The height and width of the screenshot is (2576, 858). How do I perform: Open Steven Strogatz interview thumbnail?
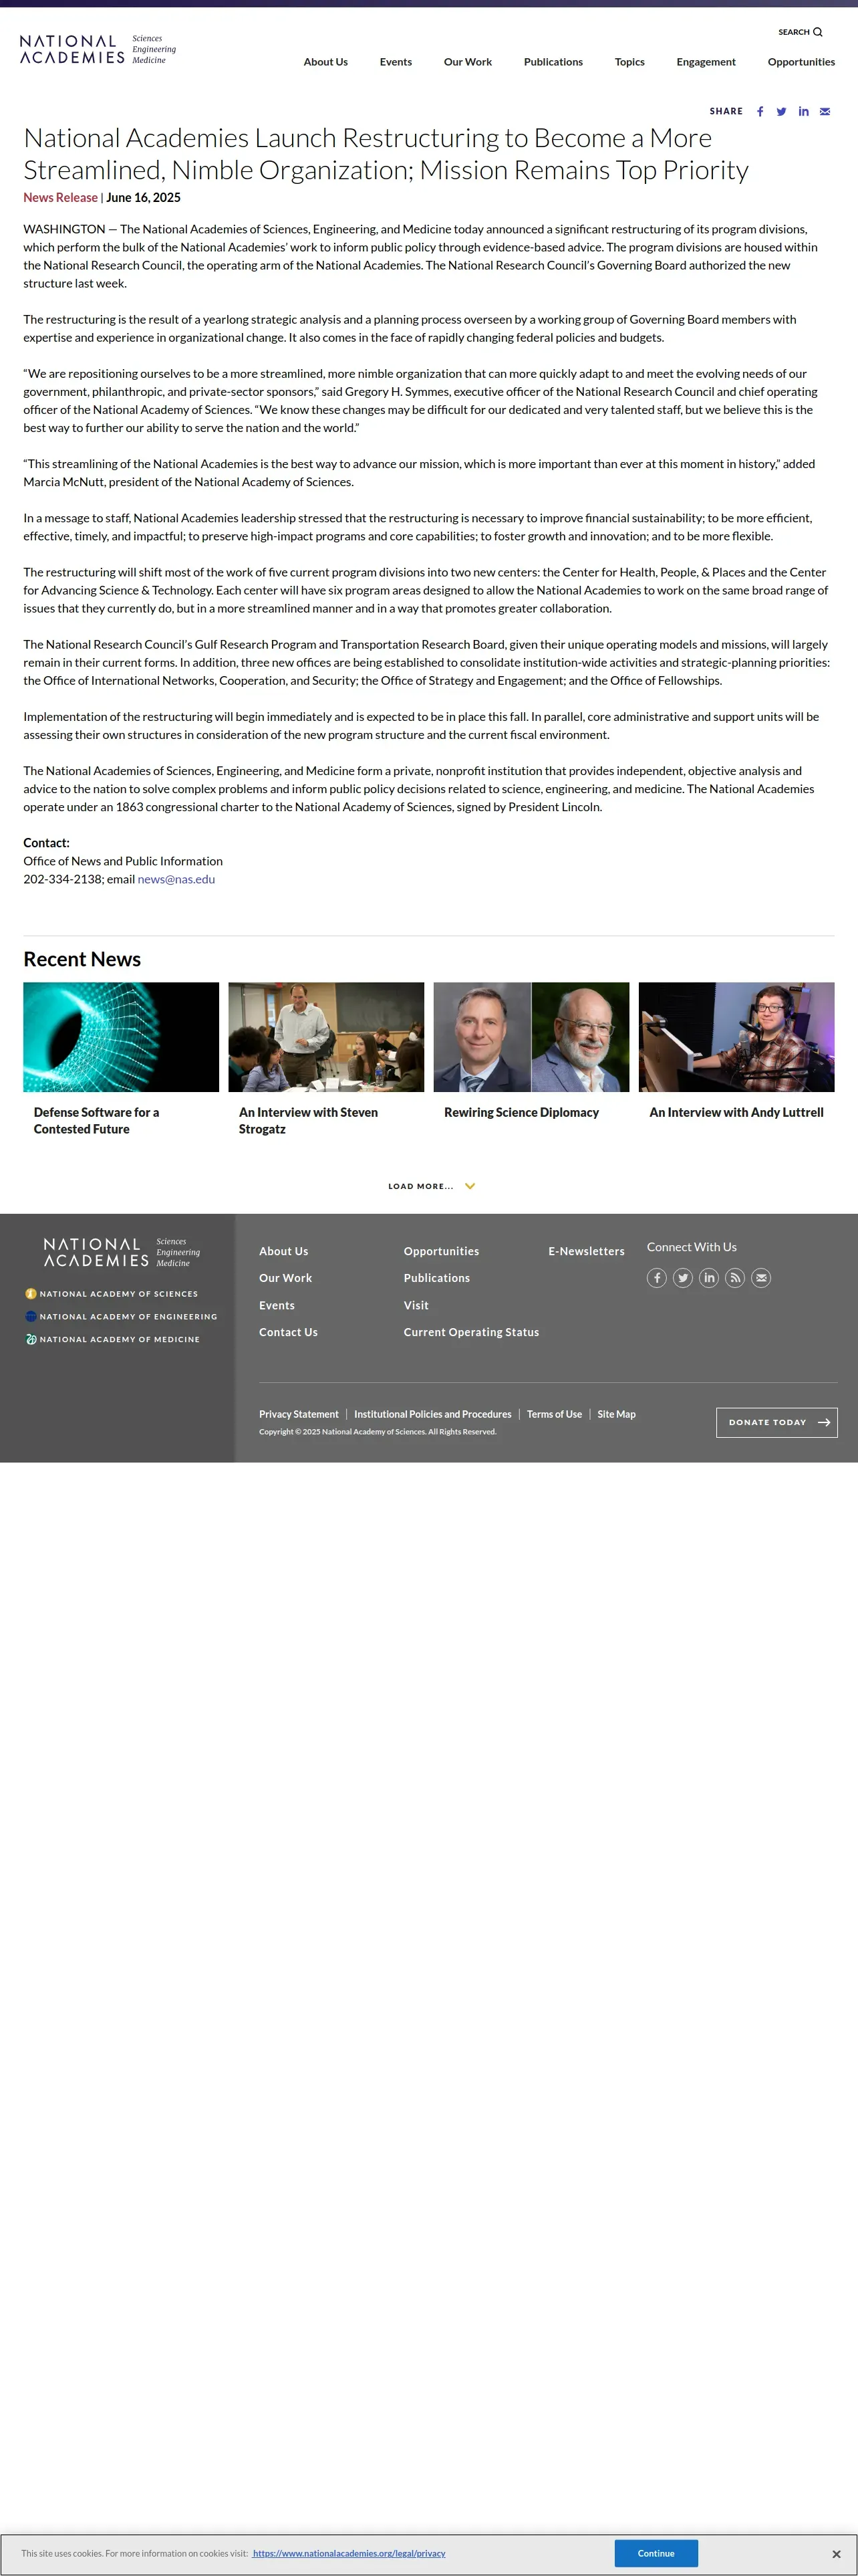[x=327, y=1037]
